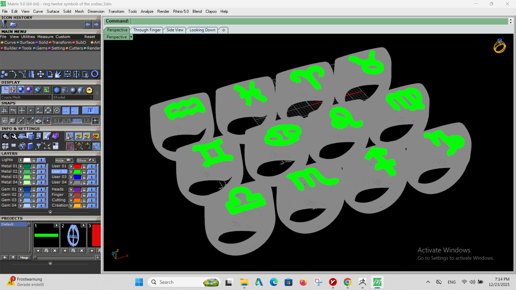Click the Explode tool icon
Viewport: 516px width, 290px height.
[x=58, y=74]
